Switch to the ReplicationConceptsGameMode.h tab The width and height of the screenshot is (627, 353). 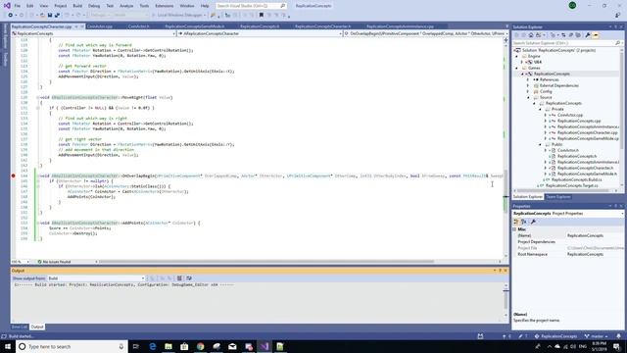pyautogui.click(x=195, y=26)
